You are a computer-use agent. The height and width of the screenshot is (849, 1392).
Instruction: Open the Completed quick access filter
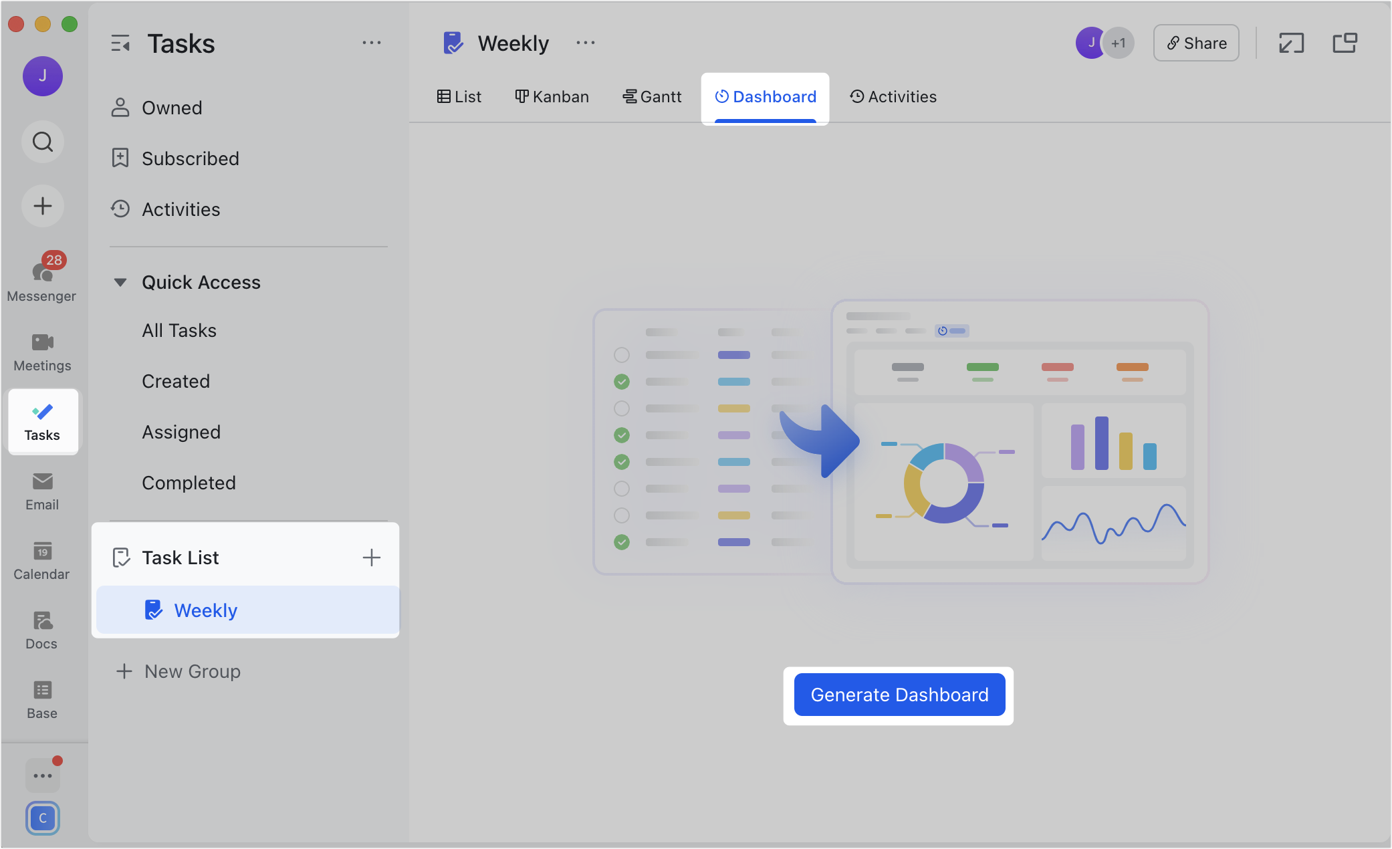189,482
